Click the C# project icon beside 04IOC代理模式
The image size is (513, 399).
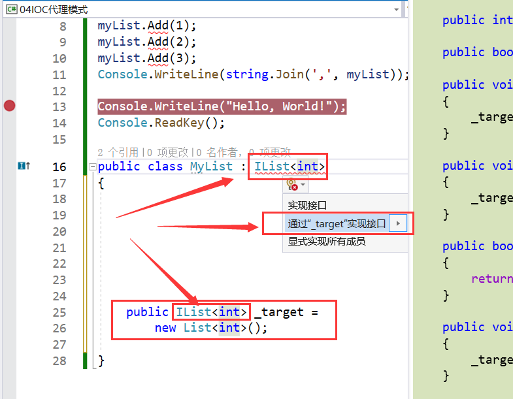[12, 9]
